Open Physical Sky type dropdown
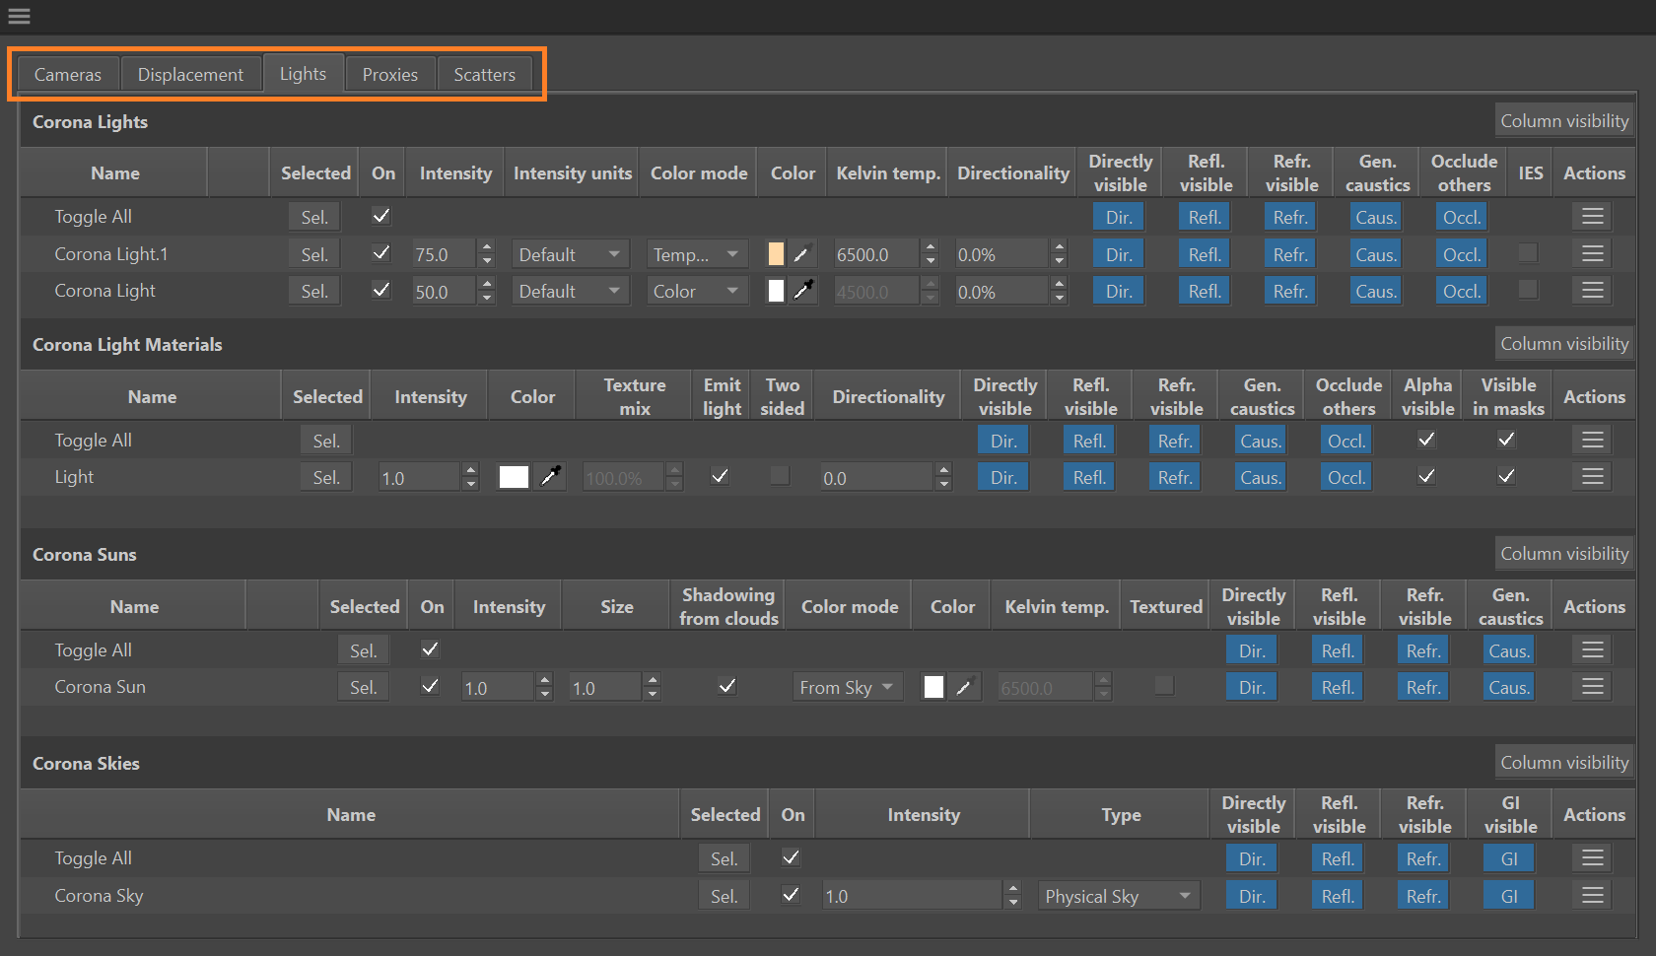This screenshot has width=1656, height=956. (x=1119, y=896)
